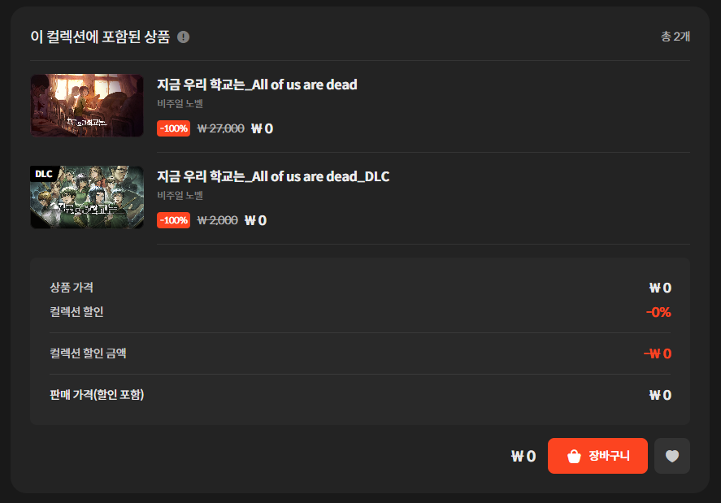This screenshot has height=503, width=721.
Task: Open the 지금 우리 학교는_All of us are dead_DLC title
Action: pyautogui.click(x=273, y=176)
